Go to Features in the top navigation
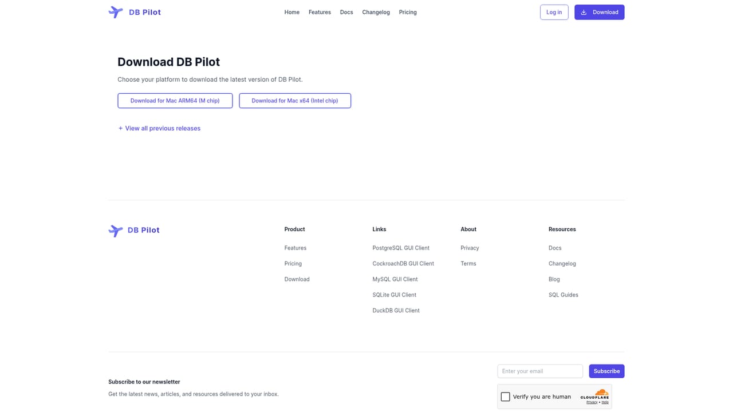The width and height of the screenshot is (733, 412). click(320, 12)
